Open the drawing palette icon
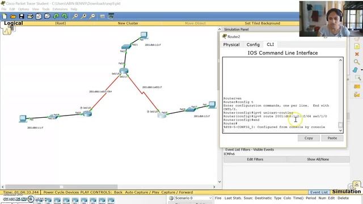 pos(102,16)
